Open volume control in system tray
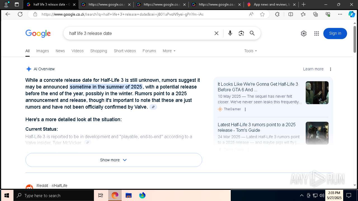This screenshot has height=201, width=358. [322, 195]
